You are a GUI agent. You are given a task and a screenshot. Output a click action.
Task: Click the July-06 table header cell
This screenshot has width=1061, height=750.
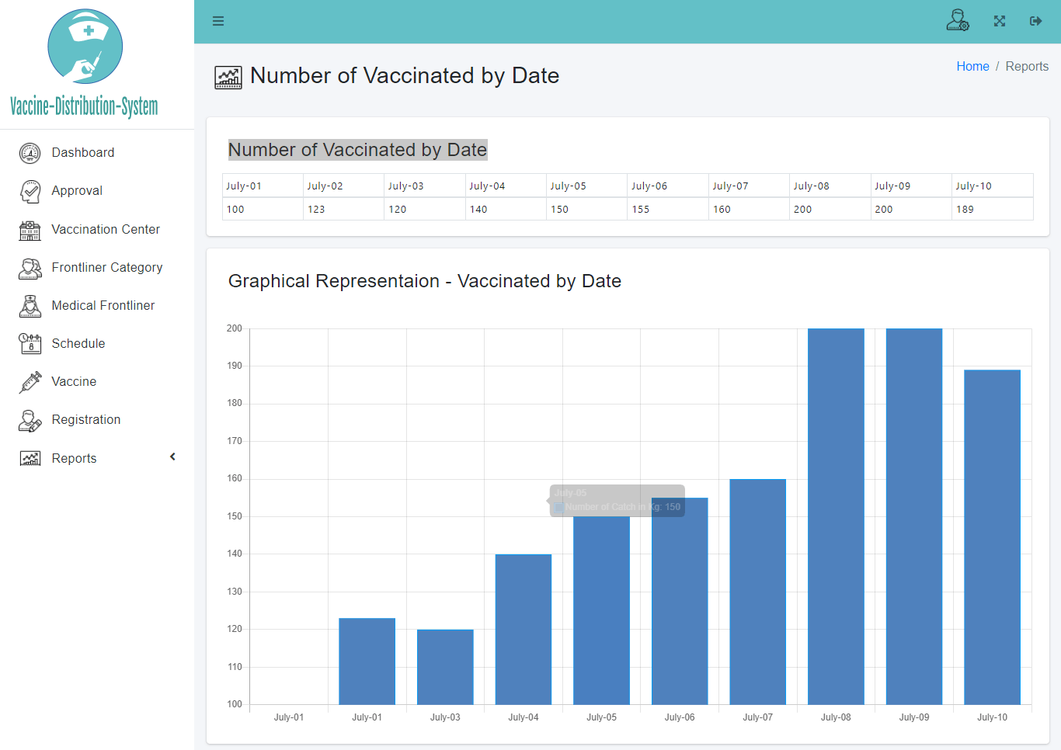pos(668,186)
